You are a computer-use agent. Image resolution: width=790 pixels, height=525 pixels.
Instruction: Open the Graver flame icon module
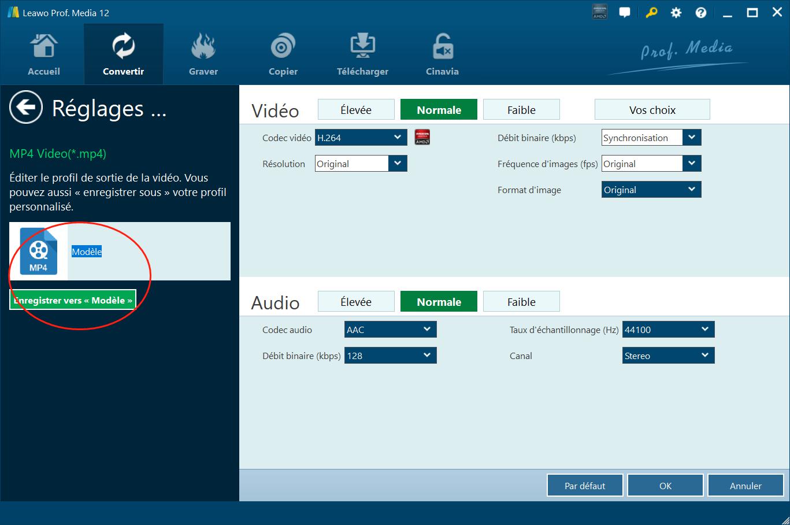(x=203, y=55)
